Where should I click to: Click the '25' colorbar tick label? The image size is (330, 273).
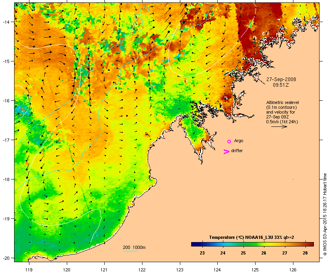(x=243, y=253)
